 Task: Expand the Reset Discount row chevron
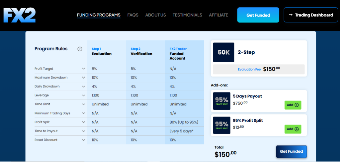[83, 140]
